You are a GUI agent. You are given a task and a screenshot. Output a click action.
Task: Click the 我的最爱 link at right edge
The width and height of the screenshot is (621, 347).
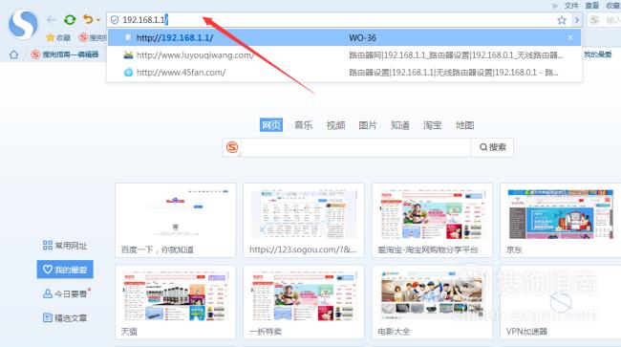598,54
